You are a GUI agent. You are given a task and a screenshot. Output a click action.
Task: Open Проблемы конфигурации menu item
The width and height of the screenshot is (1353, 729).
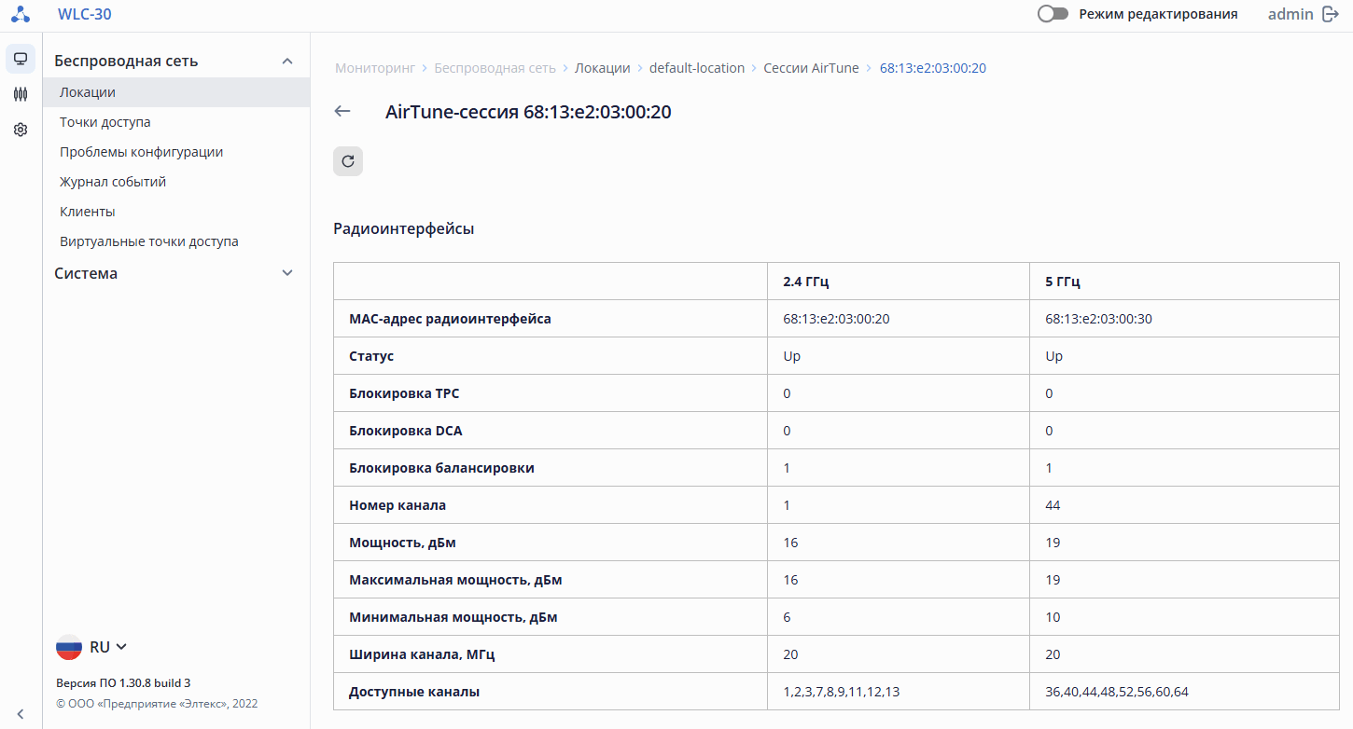(141, 152)
